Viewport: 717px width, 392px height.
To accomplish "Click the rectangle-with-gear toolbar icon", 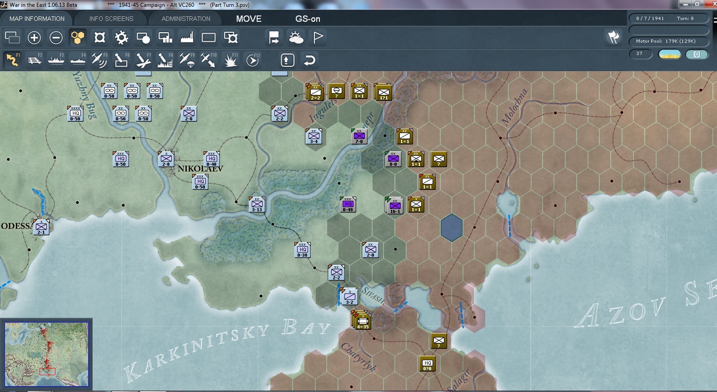I will coord(231,38).
